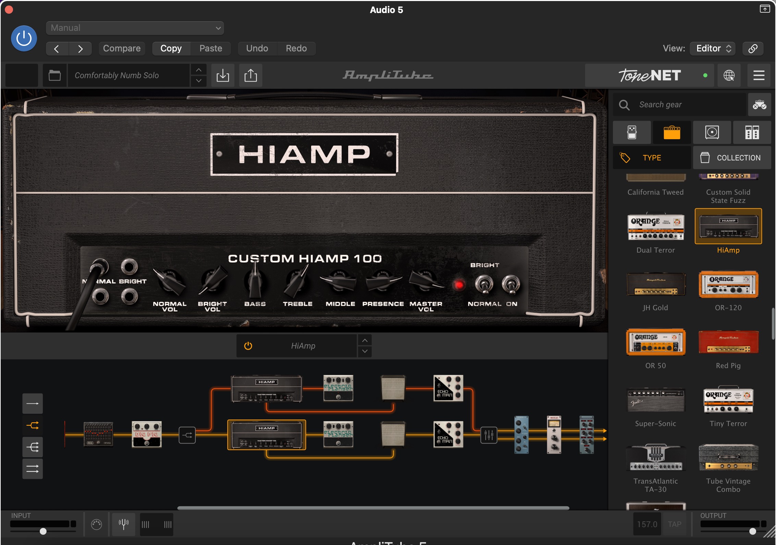Click the Undo button
The image size is (776, 545).
point(257,48)
